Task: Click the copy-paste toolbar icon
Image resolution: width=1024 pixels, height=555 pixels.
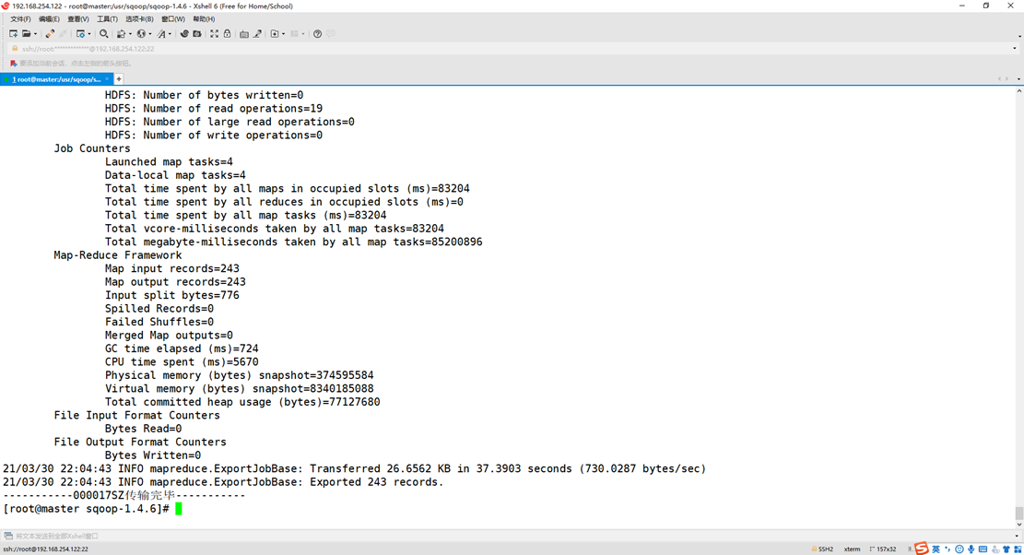Action: tap(121, 34)
